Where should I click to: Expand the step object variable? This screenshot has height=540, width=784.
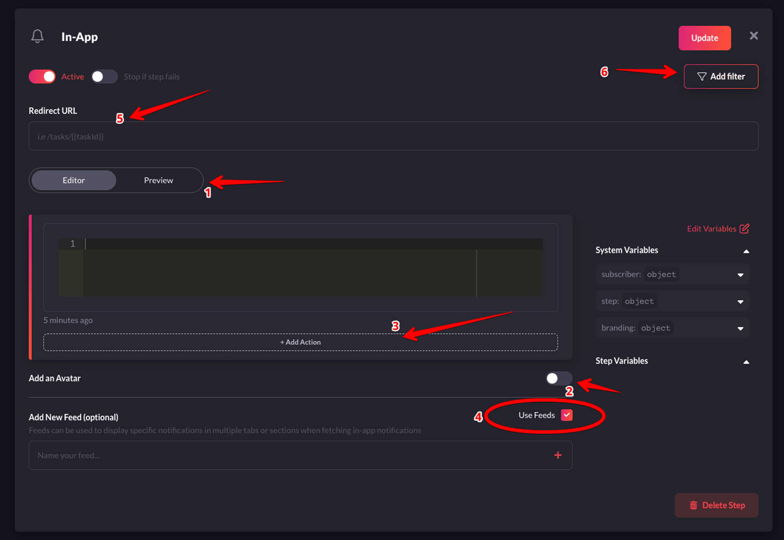point(740,301)
